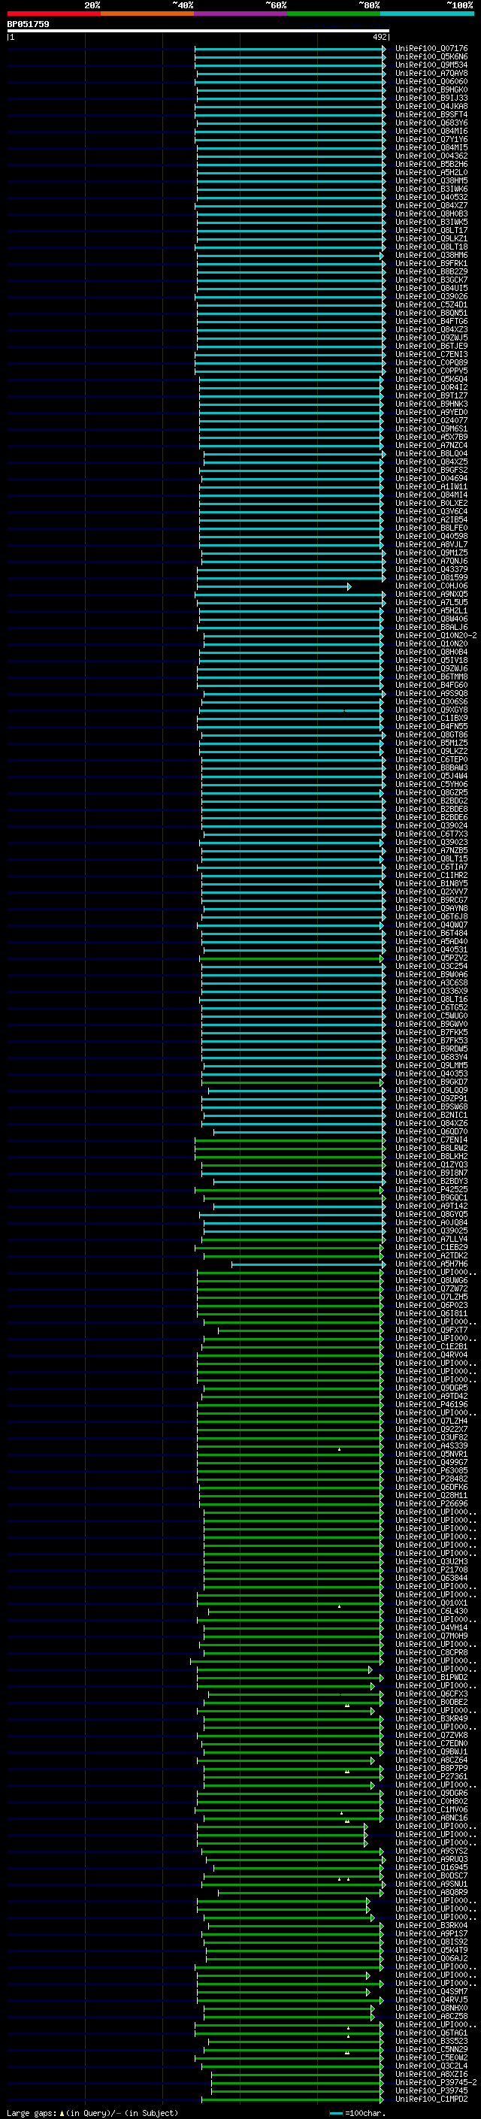Viewport: 481px width, 2119px height.
Task: Select the UniRef100_Q06060 label
Action: [431, 82]
